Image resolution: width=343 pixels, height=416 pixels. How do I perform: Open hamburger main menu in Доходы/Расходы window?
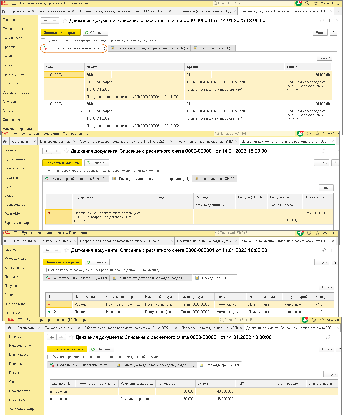coord(15,134)
